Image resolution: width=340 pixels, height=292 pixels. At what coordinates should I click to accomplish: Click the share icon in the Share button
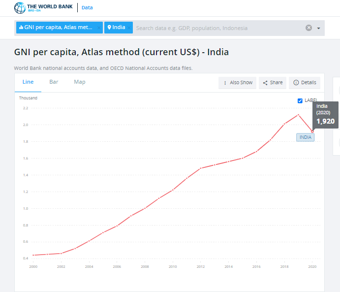tap(265, 83)
